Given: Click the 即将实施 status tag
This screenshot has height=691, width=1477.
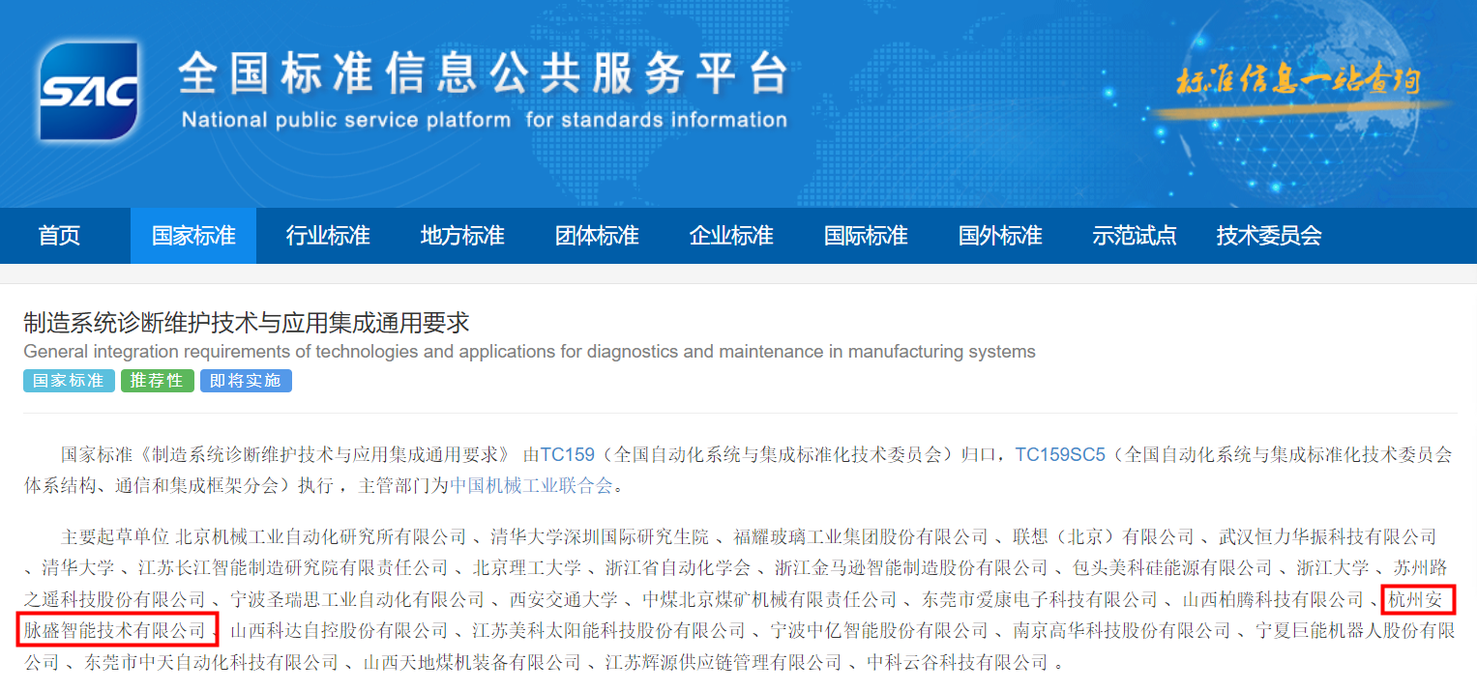Looking at the screenshot, I should tap(246, 381).
